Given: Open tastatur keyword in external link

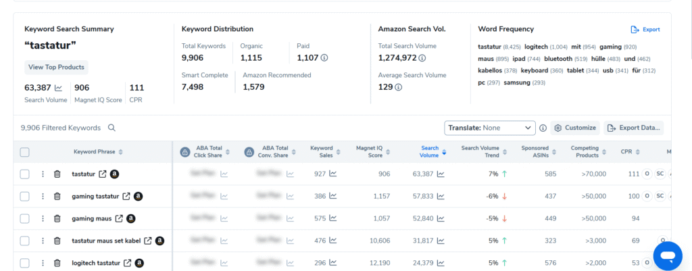Looking at the screenshot, I should [x=103, y=174].
